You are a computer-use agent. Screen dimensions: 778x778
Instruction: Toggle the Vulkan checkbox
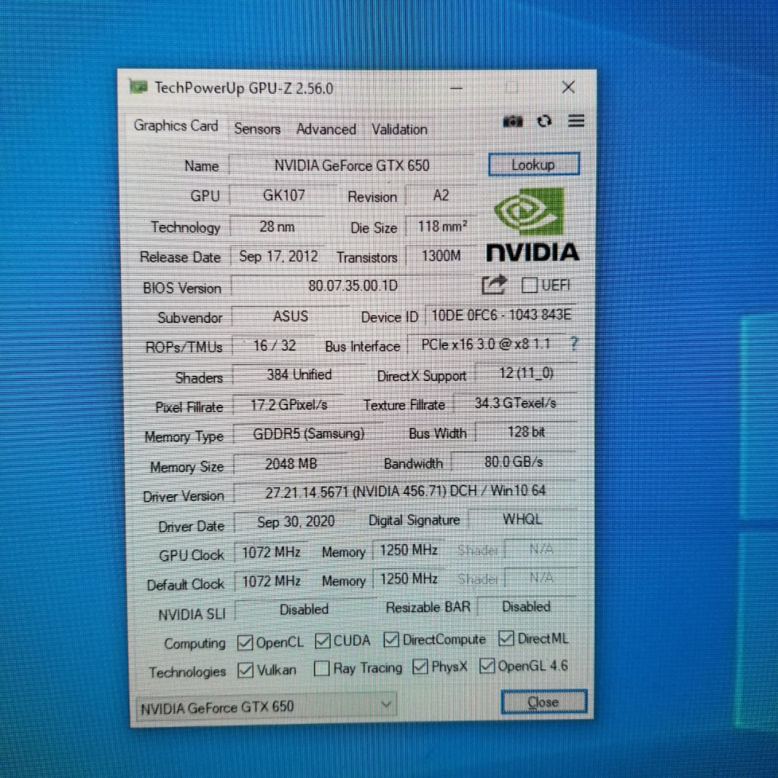(x=245, y=670)
